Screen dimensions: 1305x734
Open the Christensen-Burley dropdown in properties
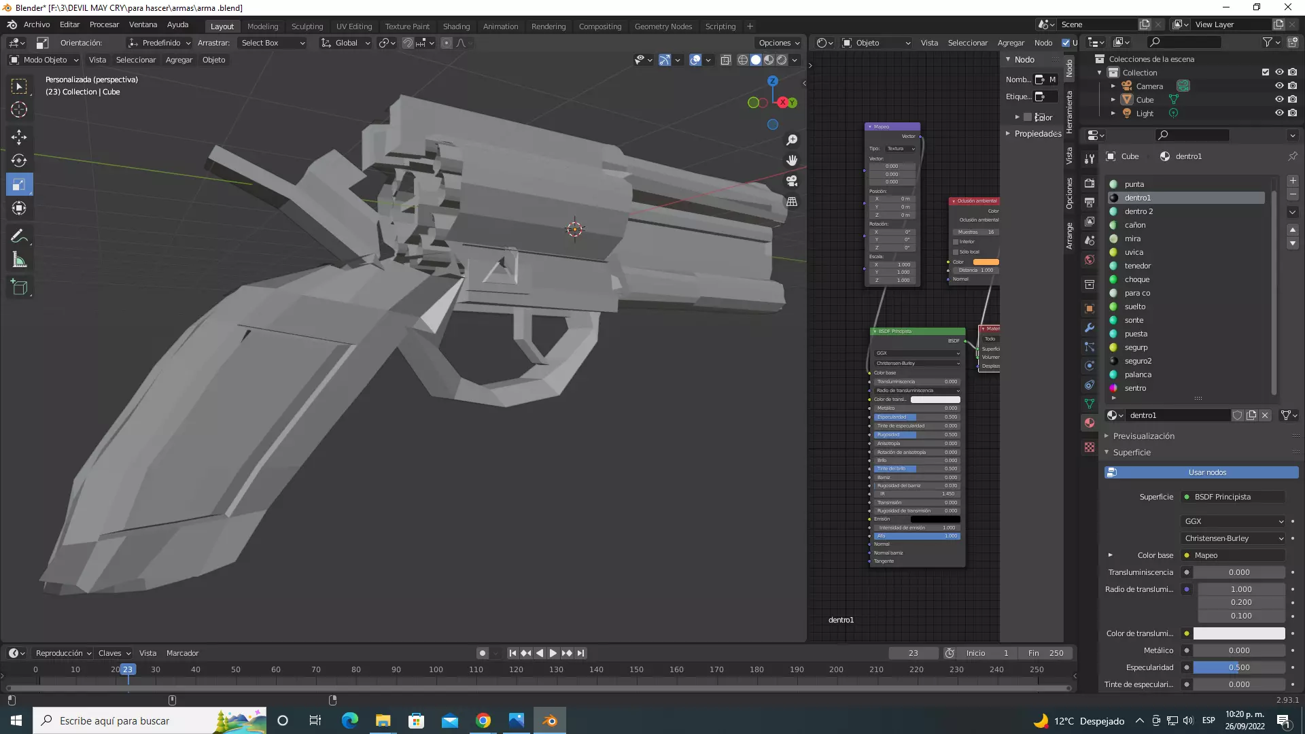(x=1234, y=538)
